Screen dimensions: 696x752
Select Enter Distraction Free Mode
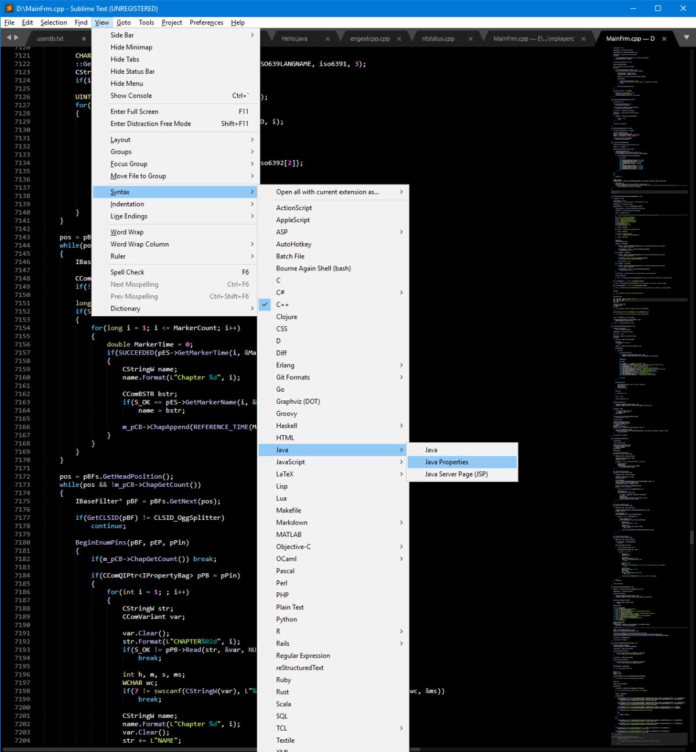[x=176, y=124]
